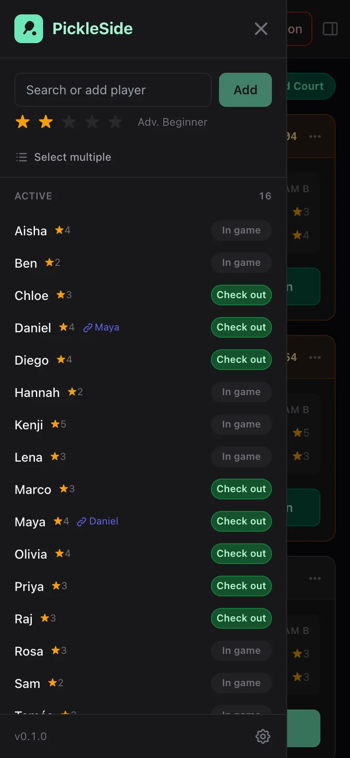Screen dimensions: 350x758
Task: Set skill rating to five stars
Action: click(116, 122)
